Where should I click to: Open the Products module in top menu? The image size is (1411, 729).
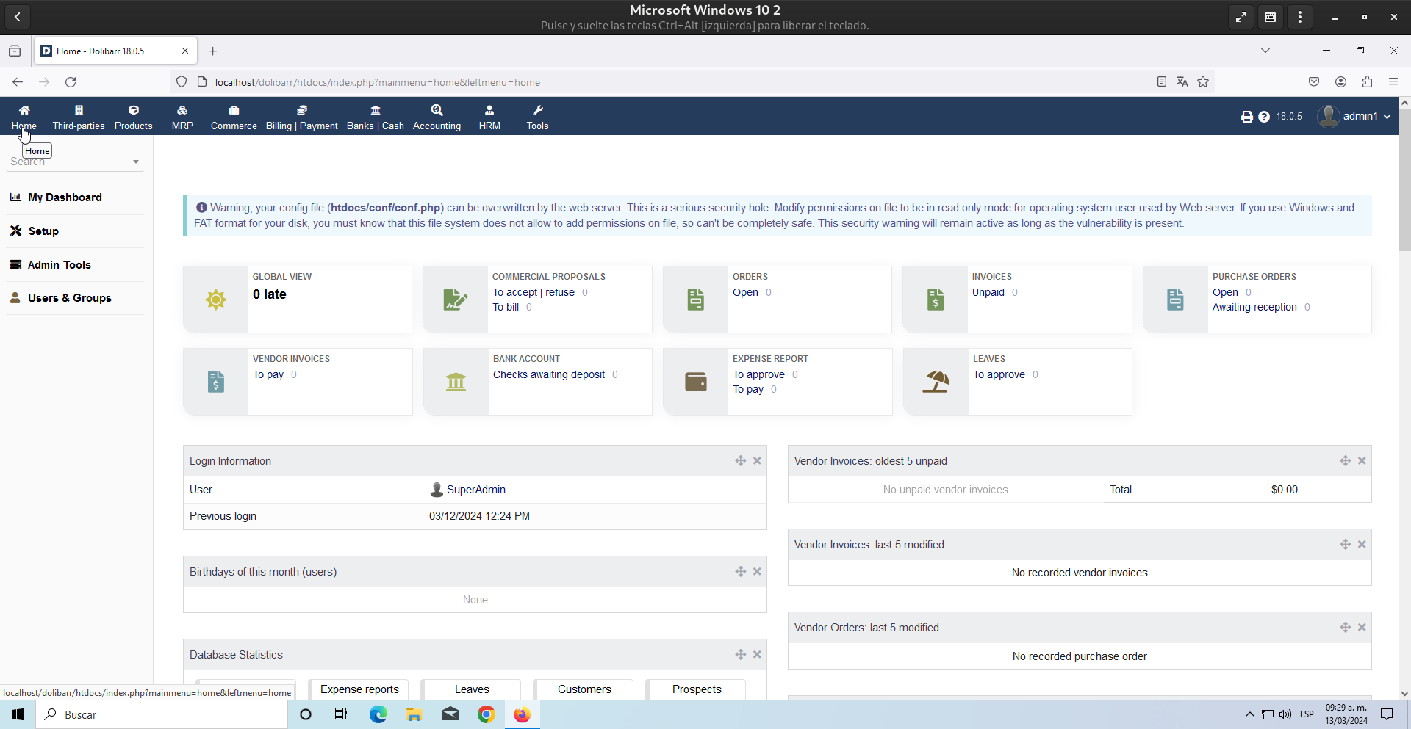coord(133,117)
